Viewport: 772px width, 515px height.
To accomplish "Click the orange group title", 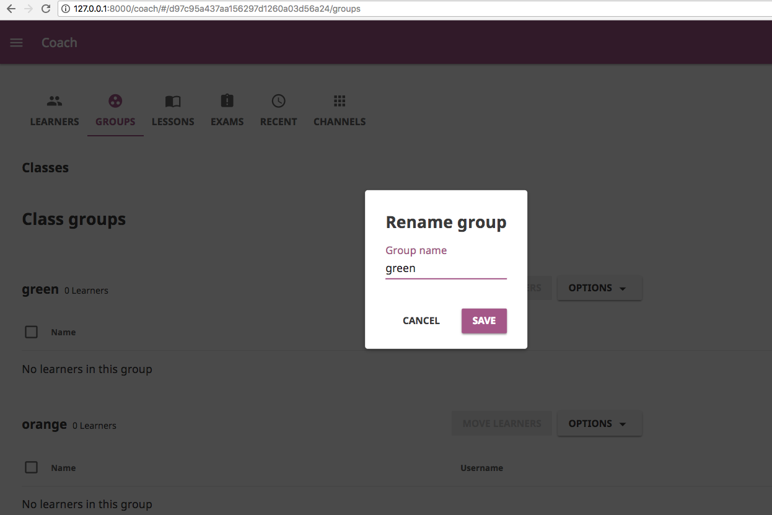I will click(x=44, y=425).
